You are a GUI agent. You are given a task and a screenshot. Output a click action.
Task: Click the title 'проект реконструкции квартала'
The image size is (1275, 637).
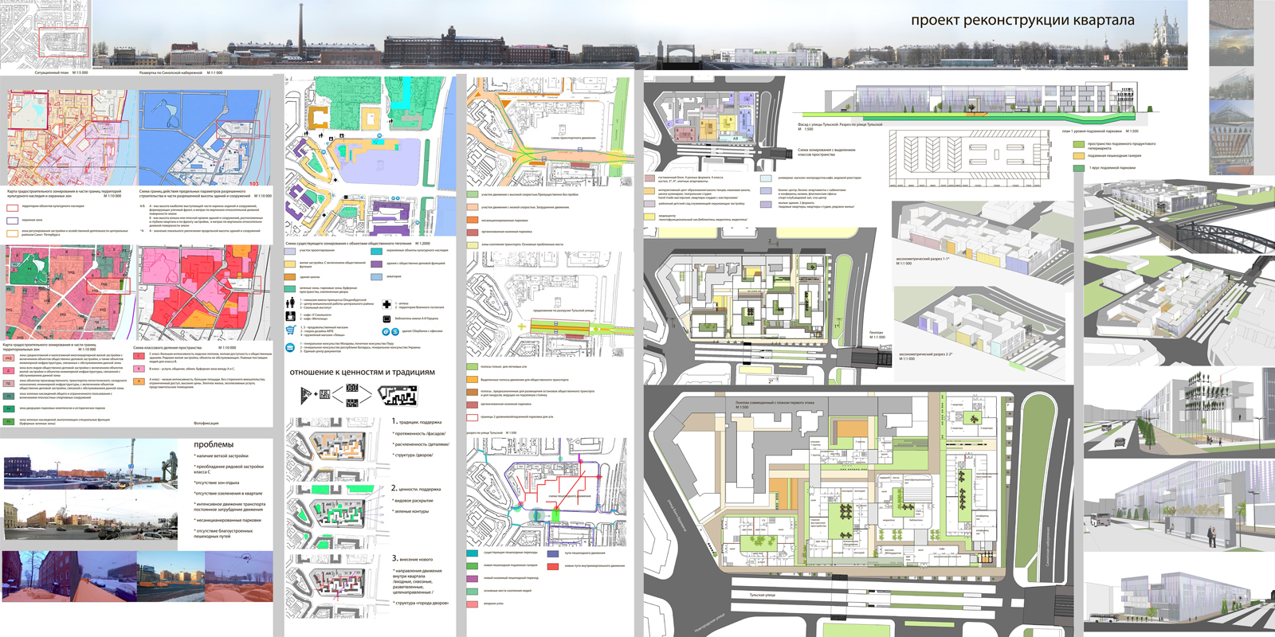[1022, 21]
